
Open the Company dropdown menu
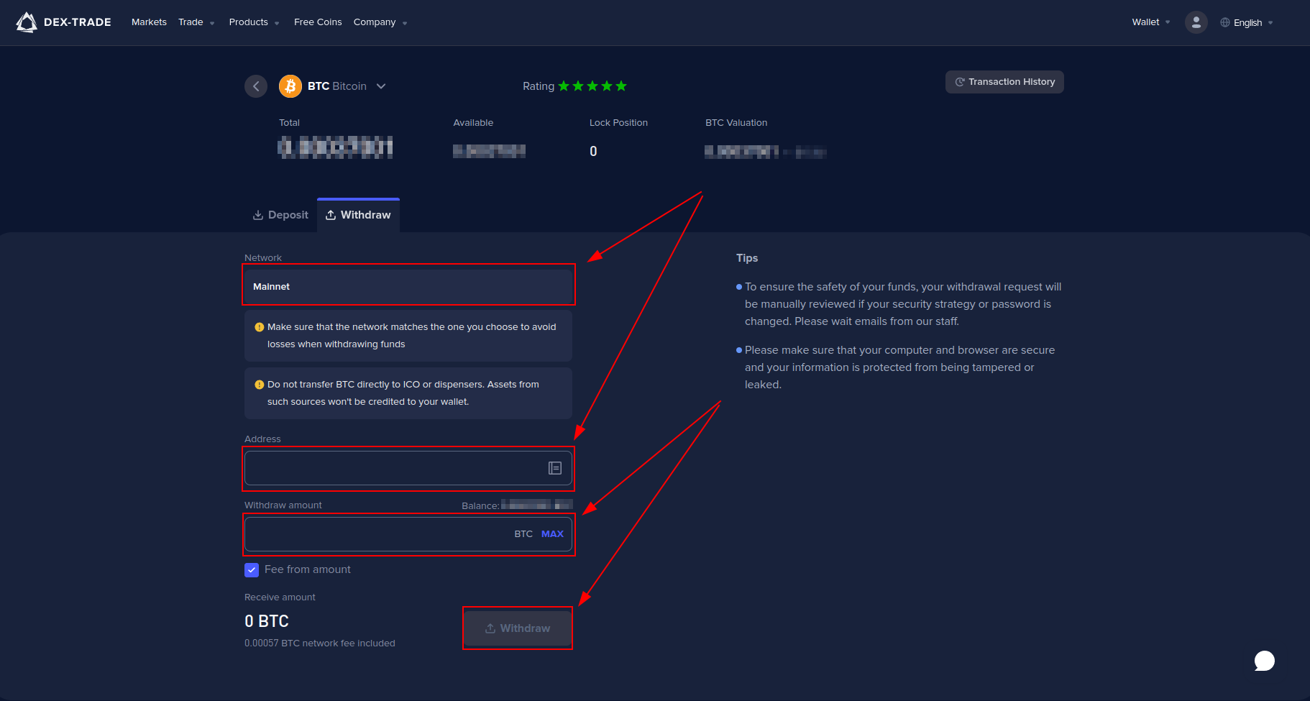pyautogui.click(x=380, y=22)
